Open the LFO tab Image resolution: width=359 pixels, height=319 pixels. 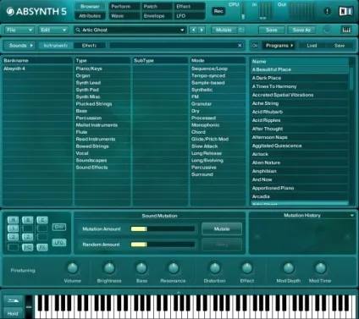click(x=189, y=16)
